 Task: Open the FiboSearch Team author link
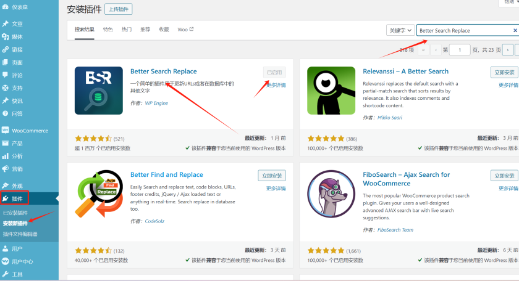click(x=395, y=230)
